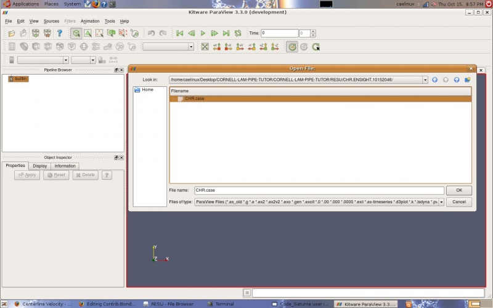The height and width of the screenshot is (308, 493).
Task: Cancel the Open File dialog
Action: coord(458,202)
